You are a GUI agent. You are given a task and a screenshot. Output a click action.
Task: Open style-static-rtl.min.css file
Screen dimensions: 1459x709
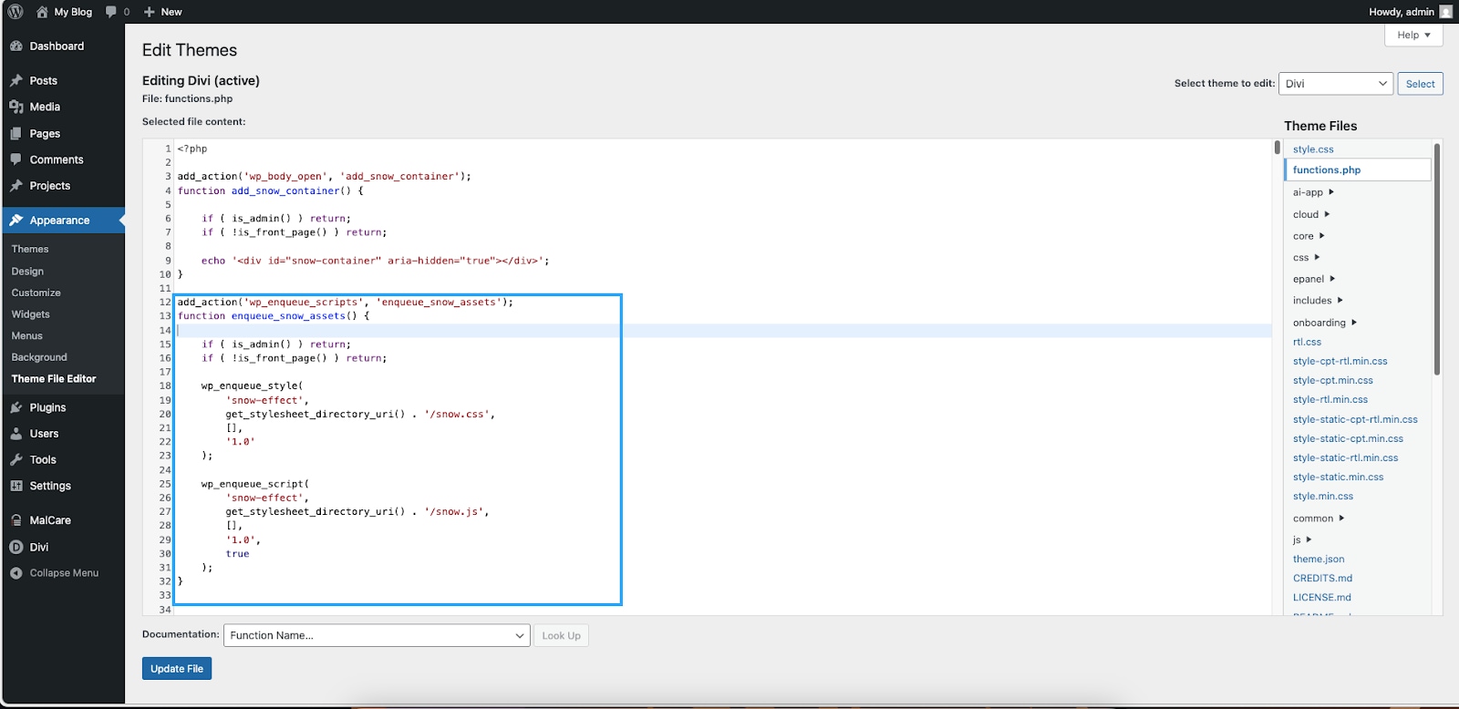[x=1345, y=458]
